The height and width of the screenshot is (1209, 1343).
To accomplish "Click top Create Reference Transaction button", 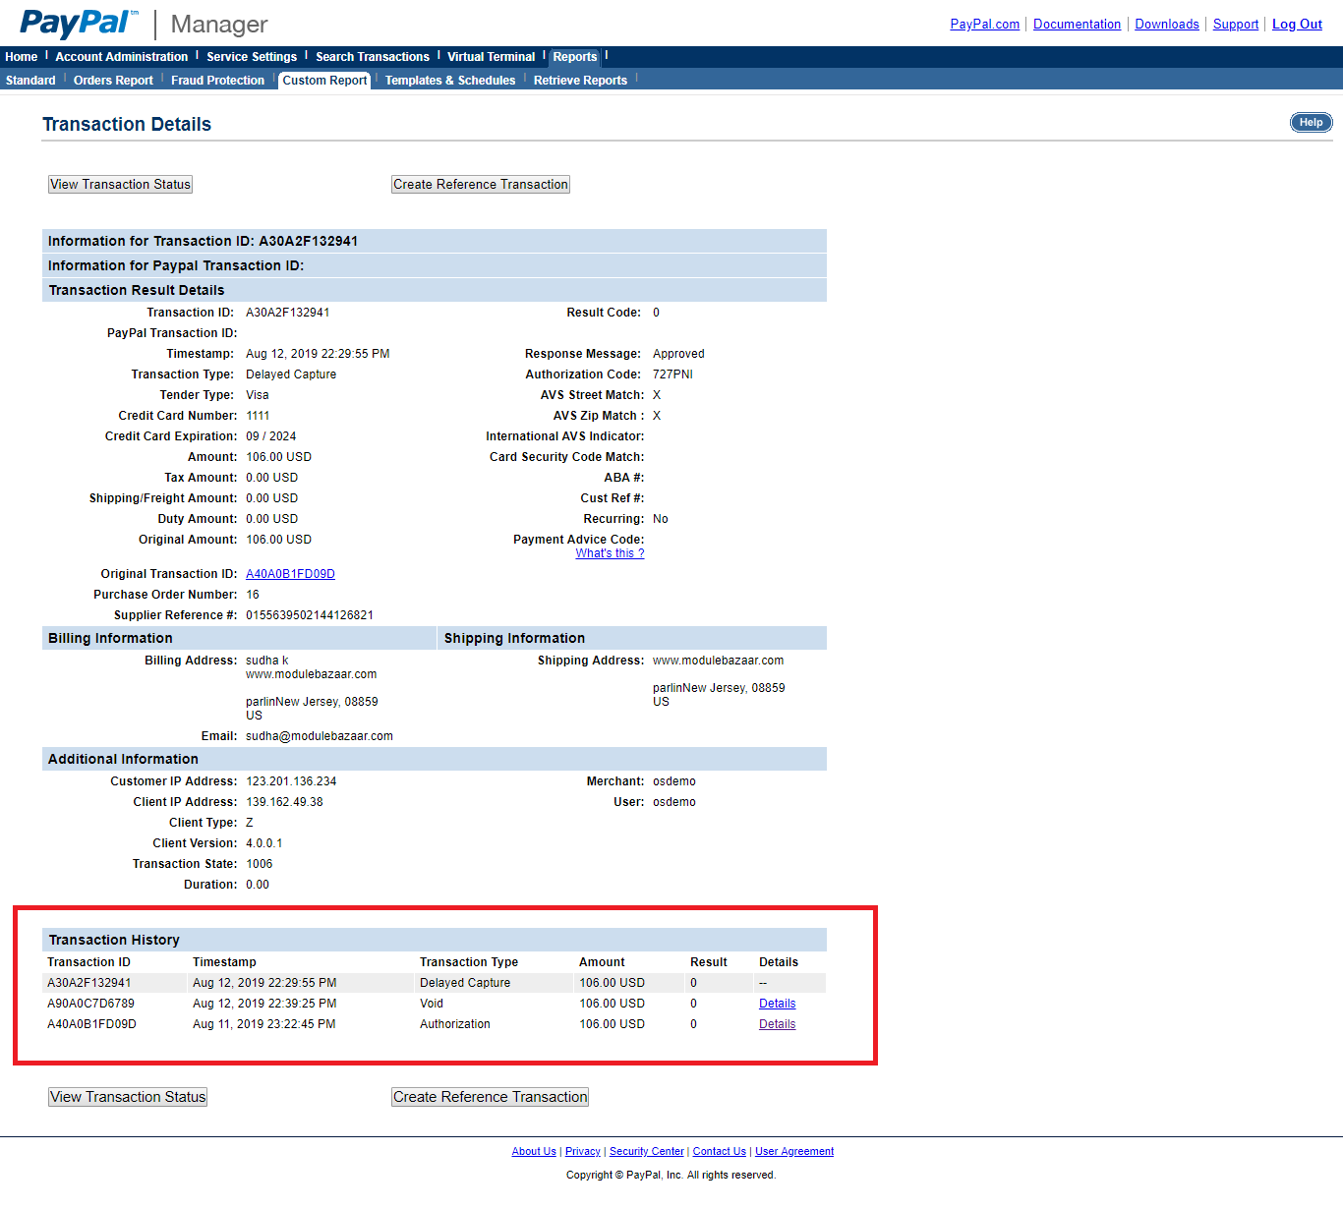I will 481,185.
